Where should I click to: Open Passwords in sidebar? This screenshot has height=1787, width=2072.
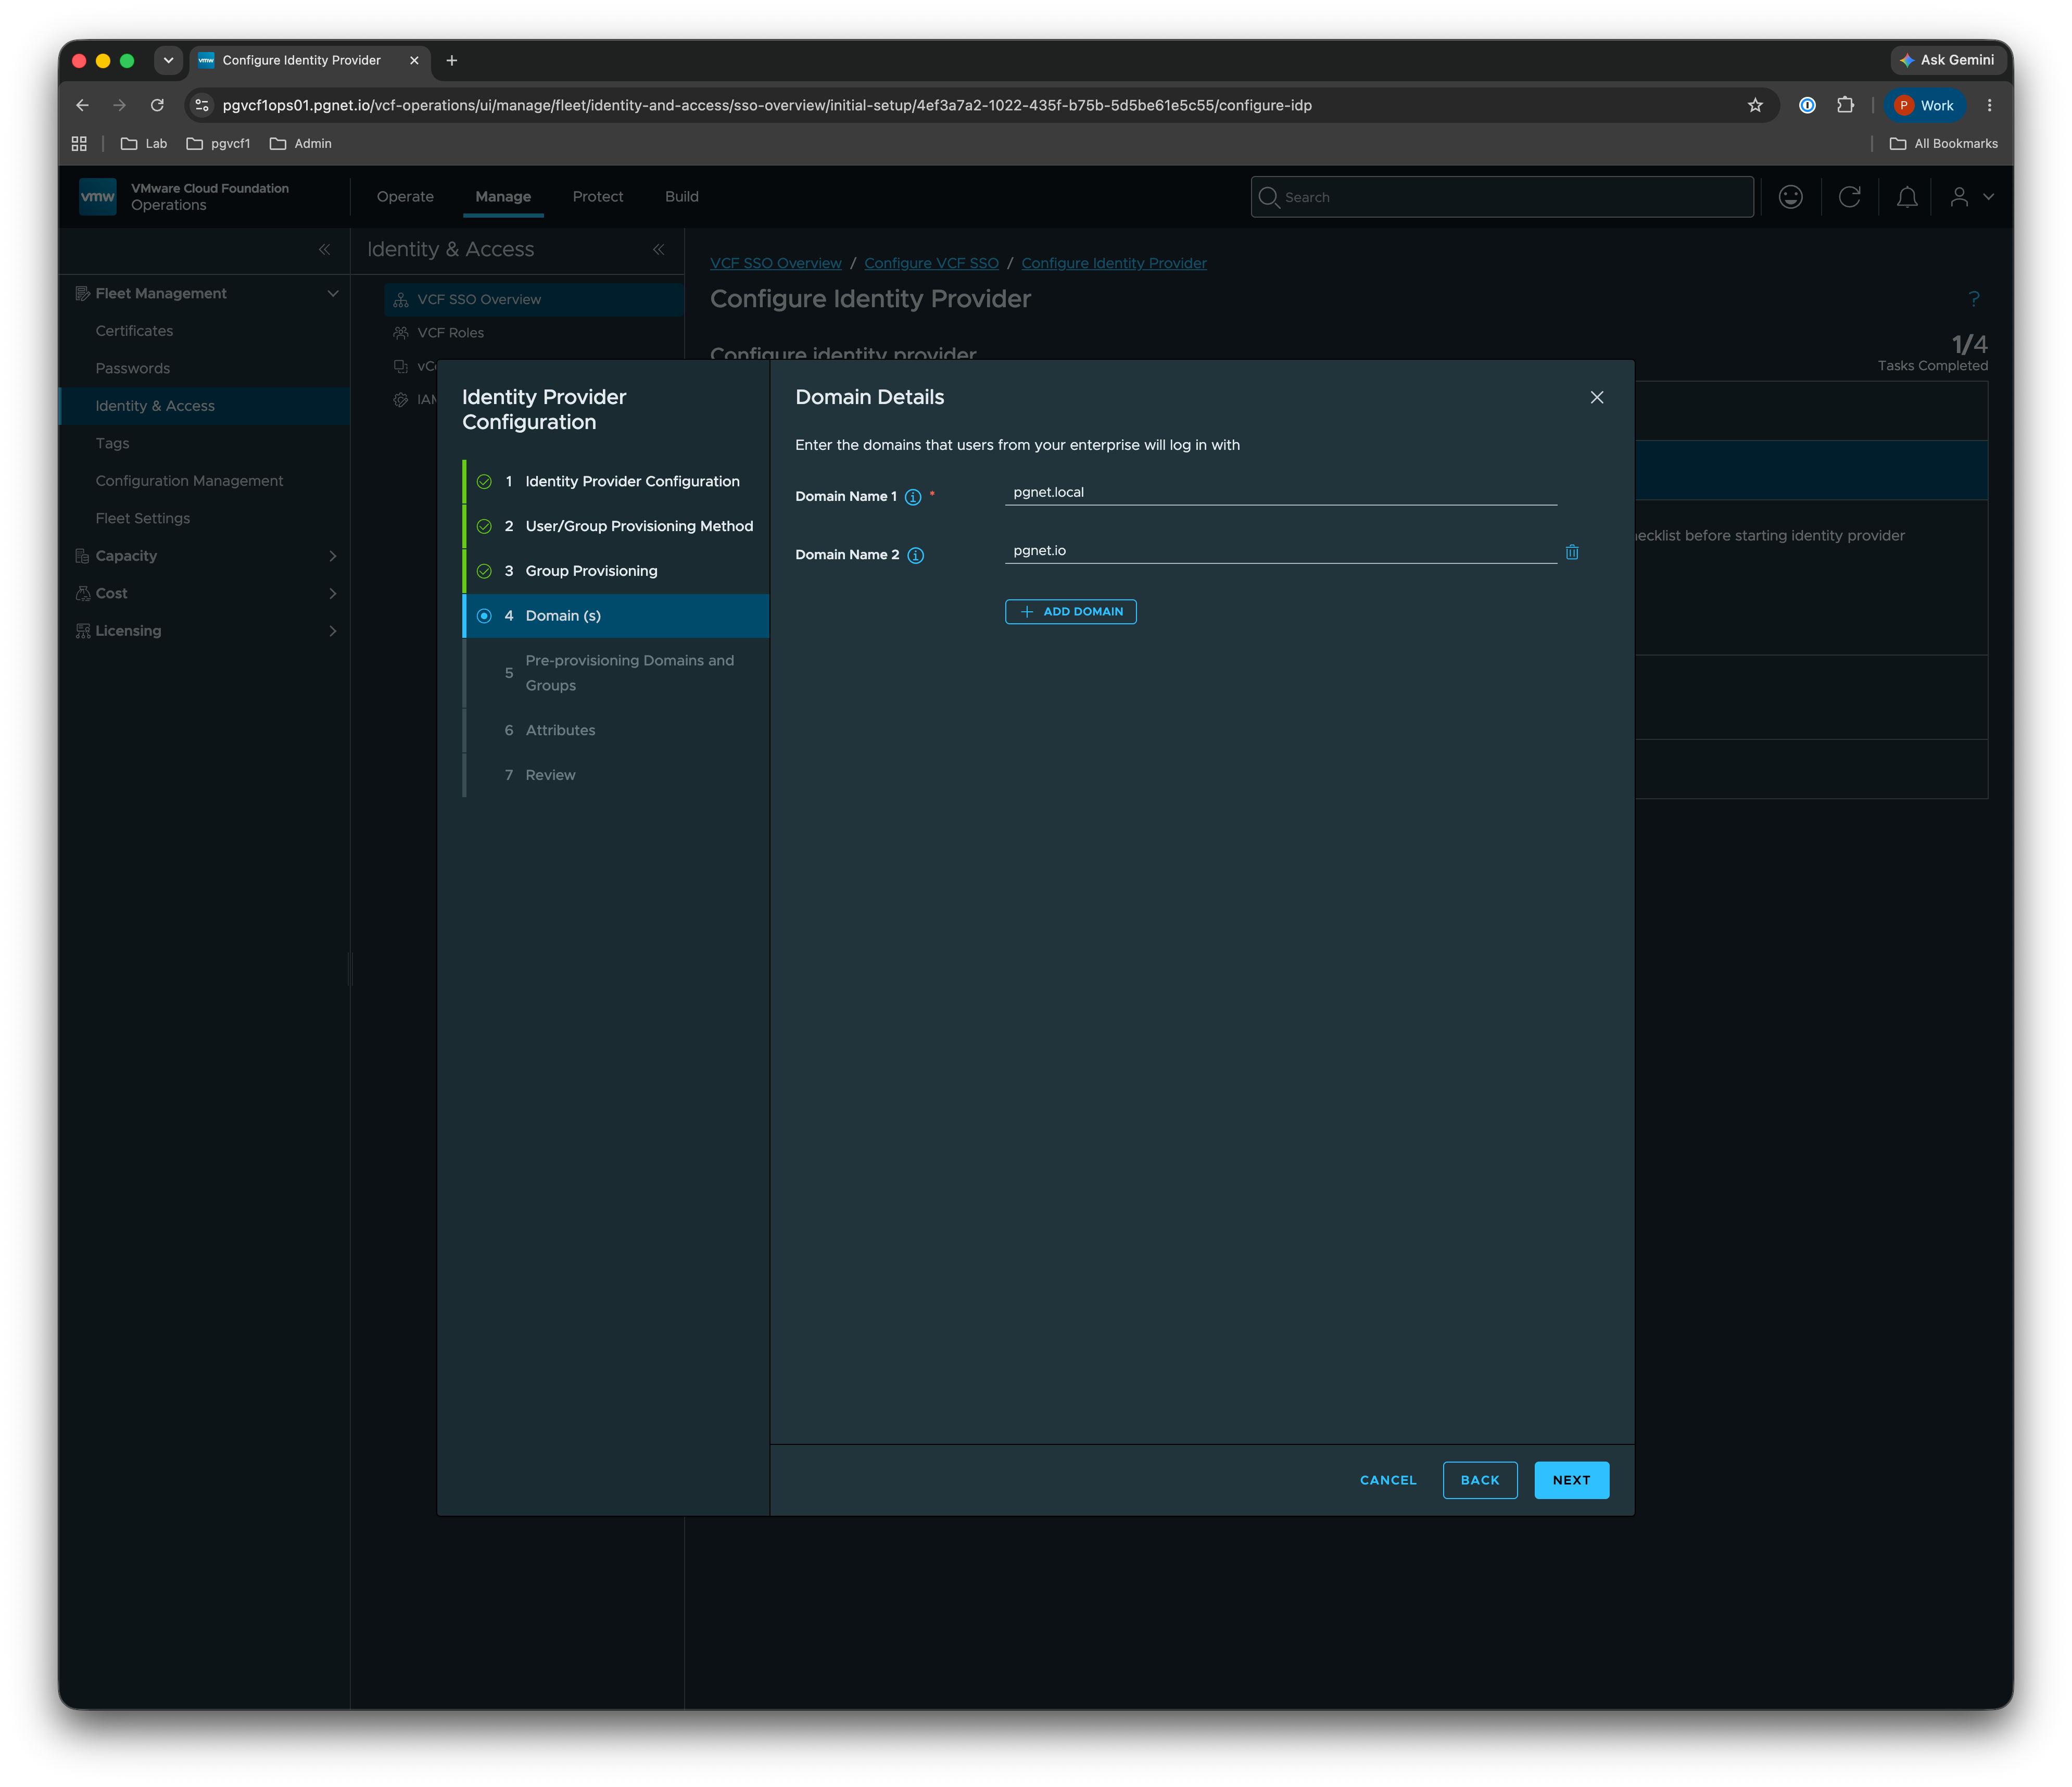click(x=133, y=368)
